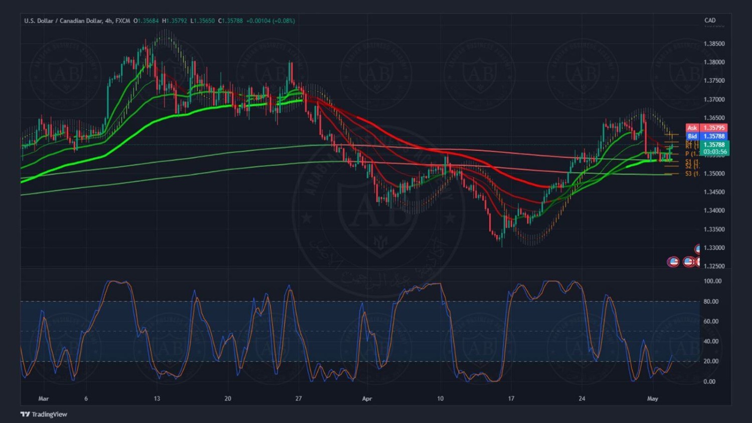Click the U.S. Dollar / Canadian Dollar symbol title
Screen dimensions: 752x423
63,21
